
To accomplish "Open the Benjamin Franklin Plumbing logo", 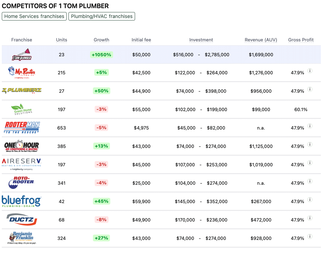I will (22, 238).
